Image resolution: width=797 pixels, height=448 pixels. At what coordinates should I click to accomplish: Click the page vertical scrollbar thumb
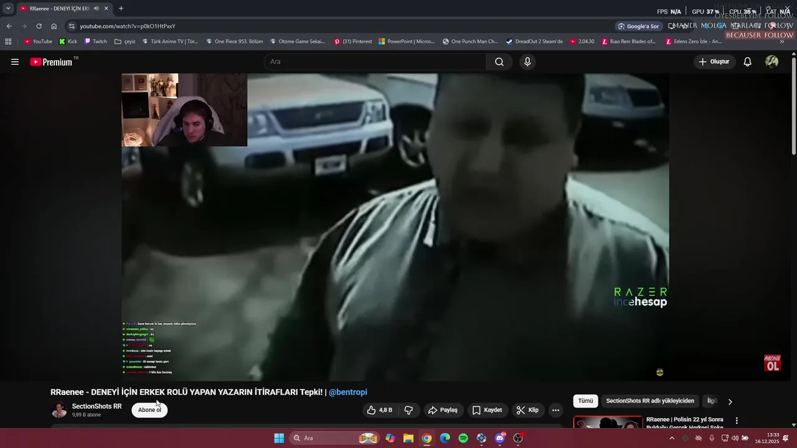pyautogui.click(x=793, y=106)
